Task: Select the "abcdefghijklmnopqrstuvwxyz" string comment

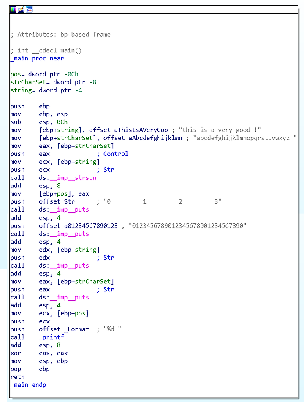Action: click(245, 138)
